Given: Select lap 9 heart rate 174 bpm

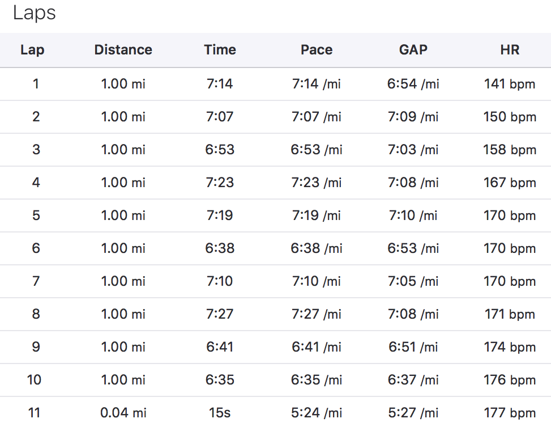Looking at the screenshot, I should [x=510, y=346].
